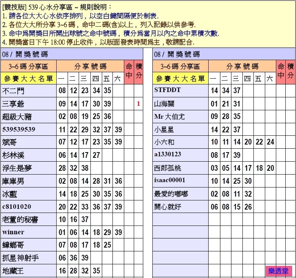Click right 08 / 開獎號碼 title bar
296x278 pixels.
click(224, 54)
